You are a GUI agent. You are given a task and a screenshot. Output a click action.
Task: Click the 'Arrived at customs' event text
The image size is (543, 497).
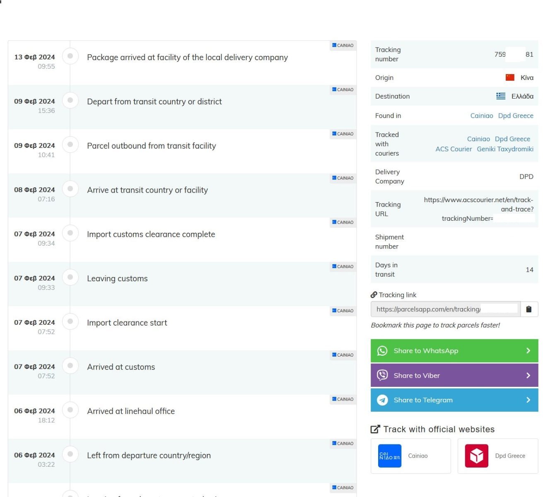(121, 367)
